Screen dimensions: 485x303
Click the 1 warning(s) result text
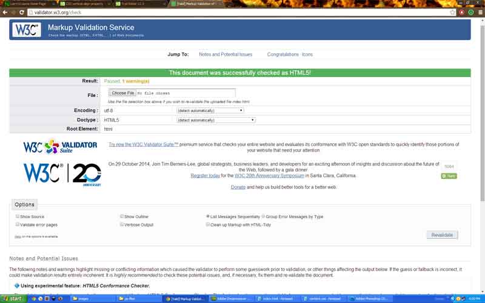coord(136,81)
